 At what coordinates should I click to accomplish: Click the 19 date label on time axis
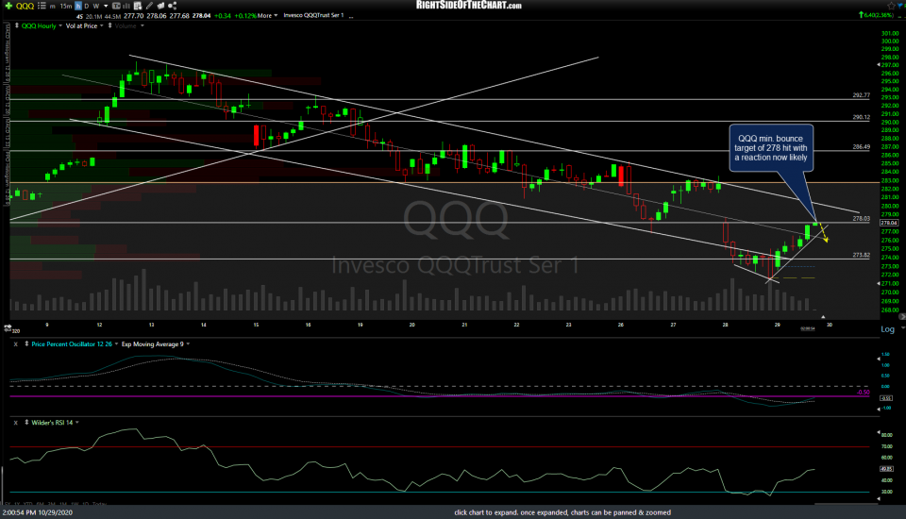pyautogui.click(x=360, y=325)
